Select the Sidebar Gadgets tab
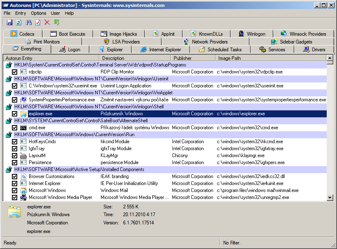Viewport: 337px width, 249px height. tap(292, 42)
